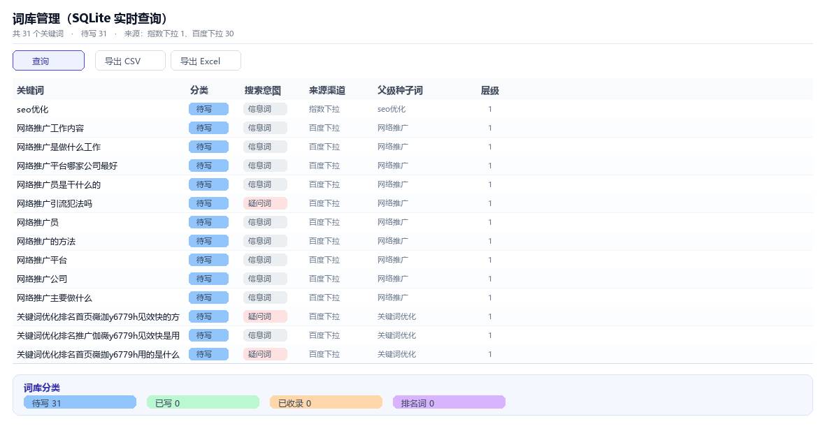Image resolution: width=825 pixels, height=447 pixels.
Task: Select keyword 关键词优化排名首页 ending 用的是什么
Action: tap(98, 354)
